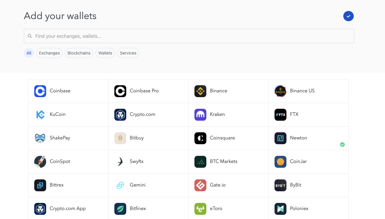Click the green checkmark on Newton

click(x=342, y=145)
